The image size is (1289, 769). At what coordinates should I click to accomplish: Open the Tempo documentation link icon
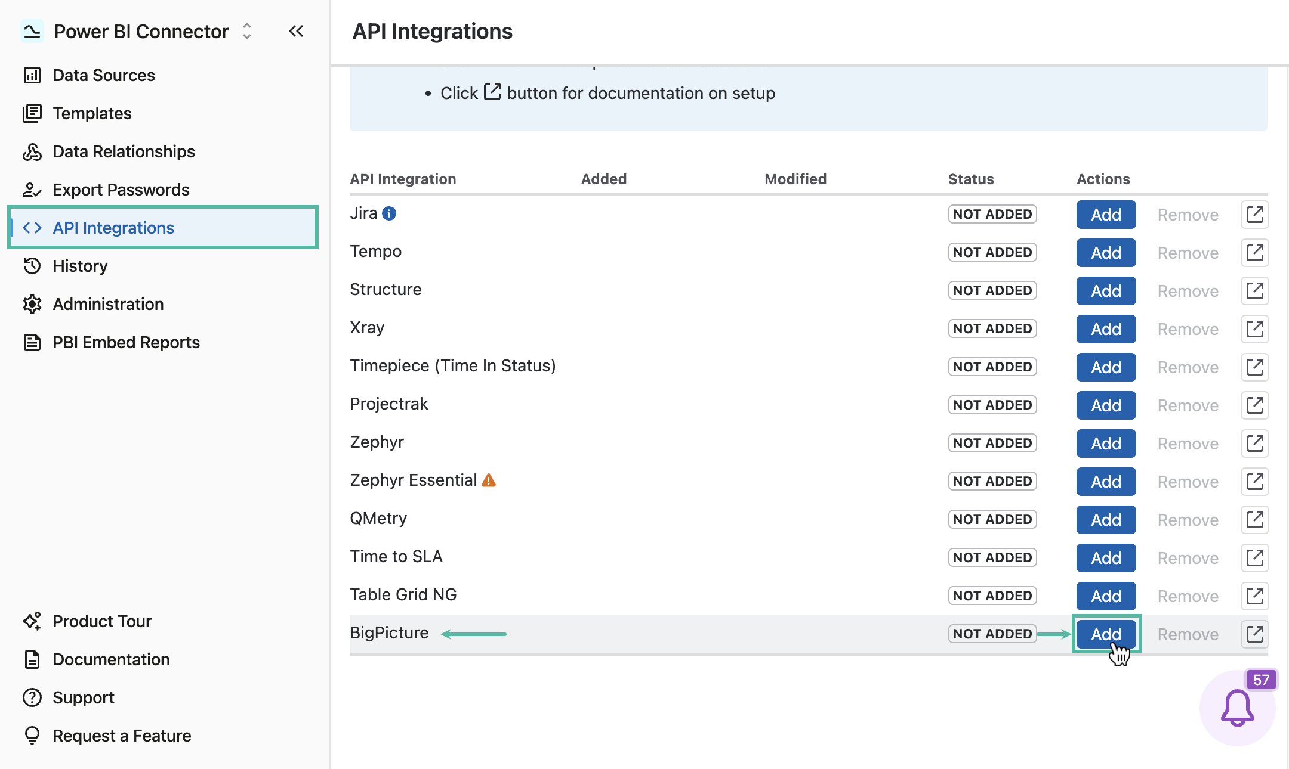[1254, 253]
